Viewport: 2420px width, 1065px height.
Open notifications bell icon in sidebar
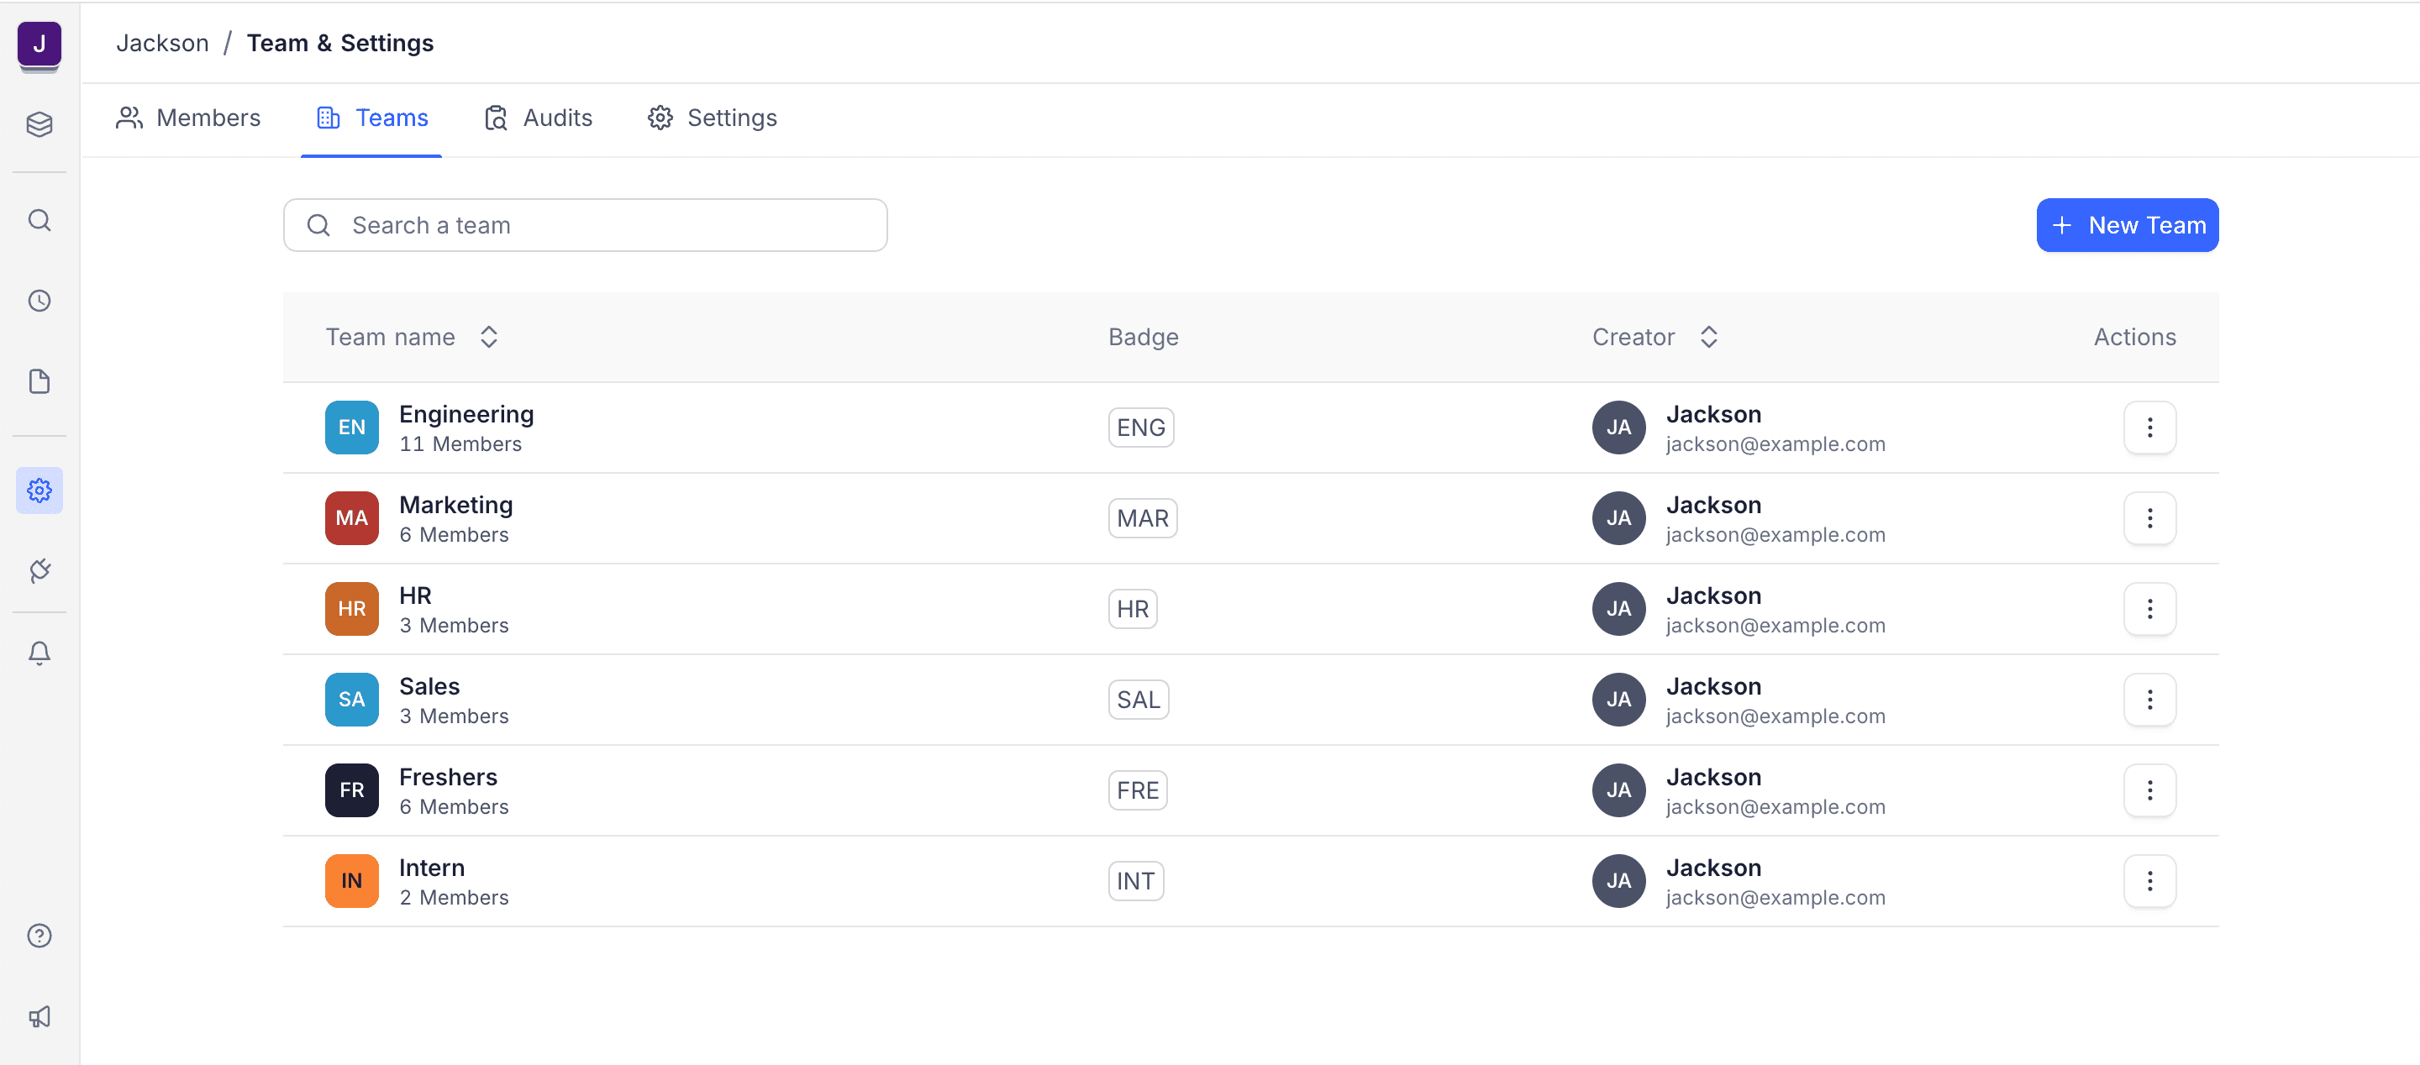39,653
